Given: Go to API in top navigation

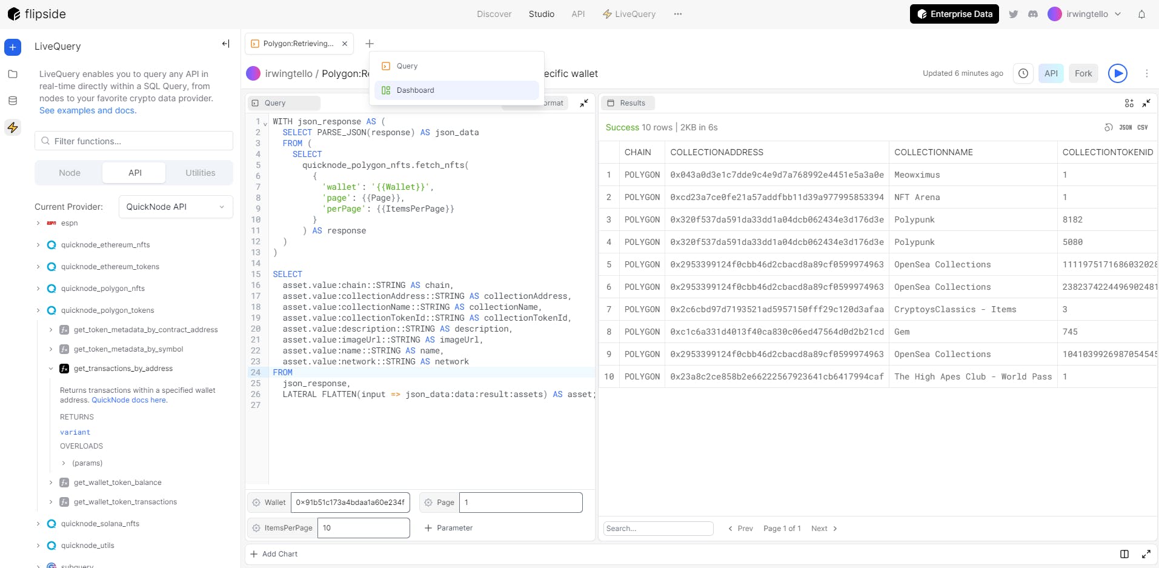Looking at the screenshot, I should [x=578, y=14].
